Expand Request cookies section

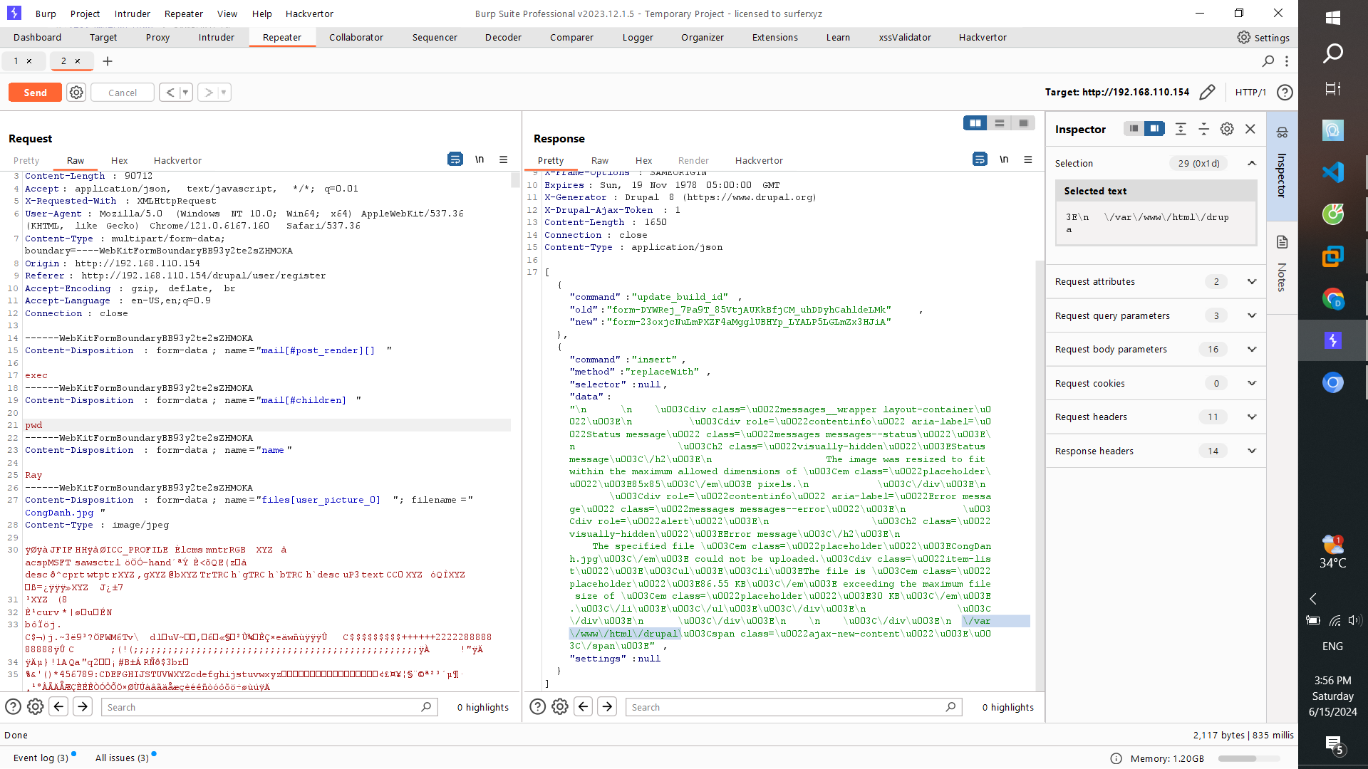[1252, 384]
